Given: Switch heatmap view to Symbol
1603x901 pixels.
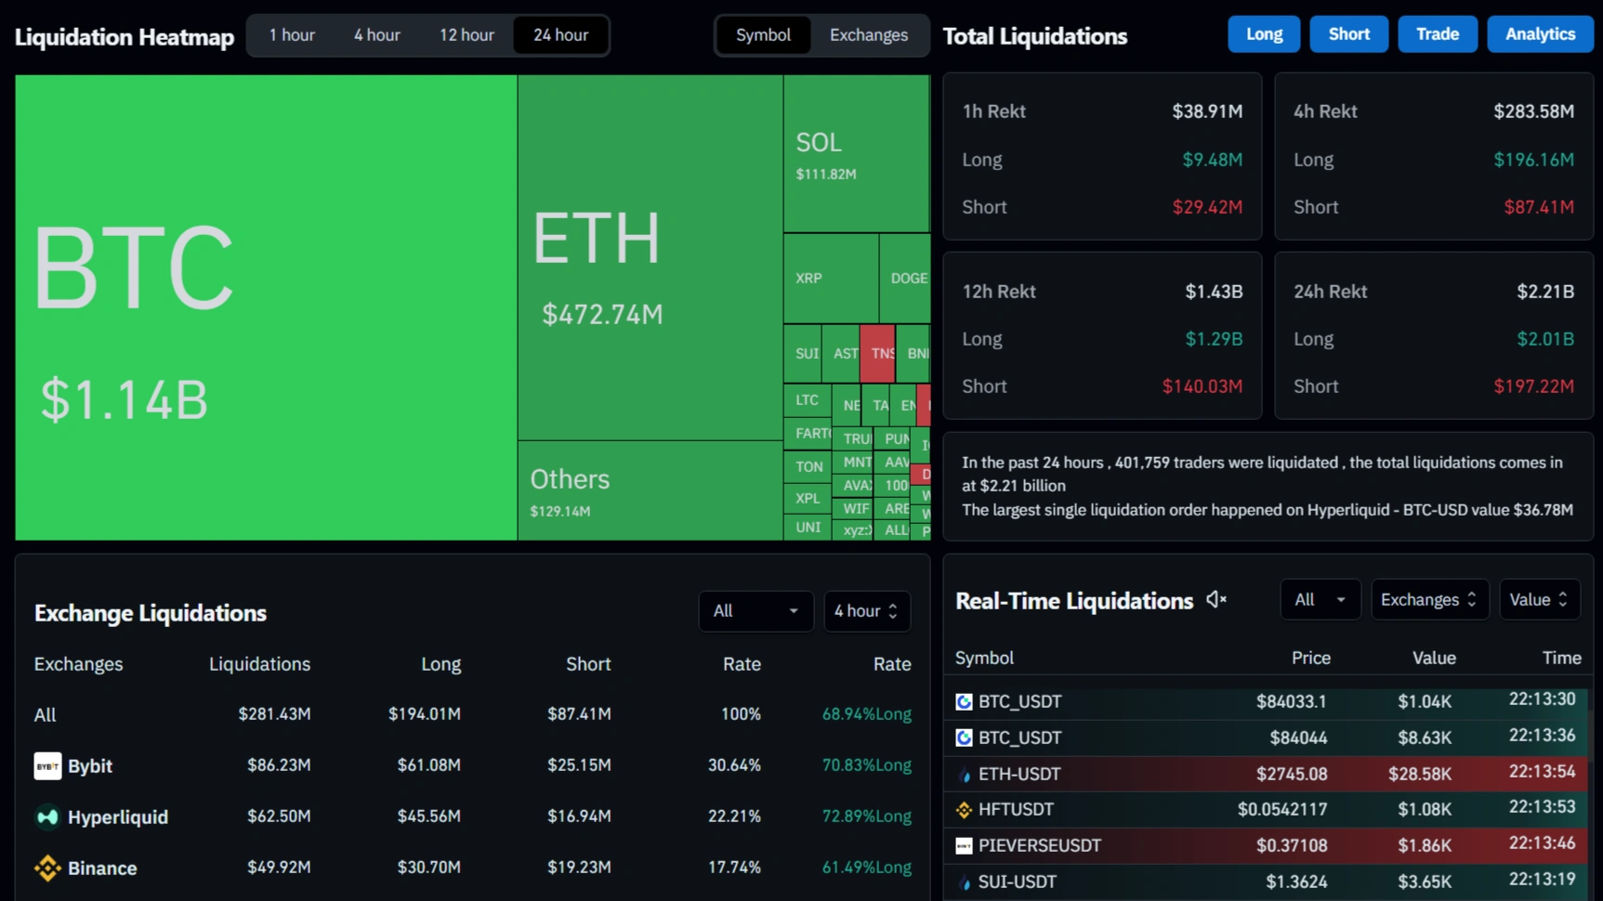Looking at the screenshot, I should click(763, 35).
